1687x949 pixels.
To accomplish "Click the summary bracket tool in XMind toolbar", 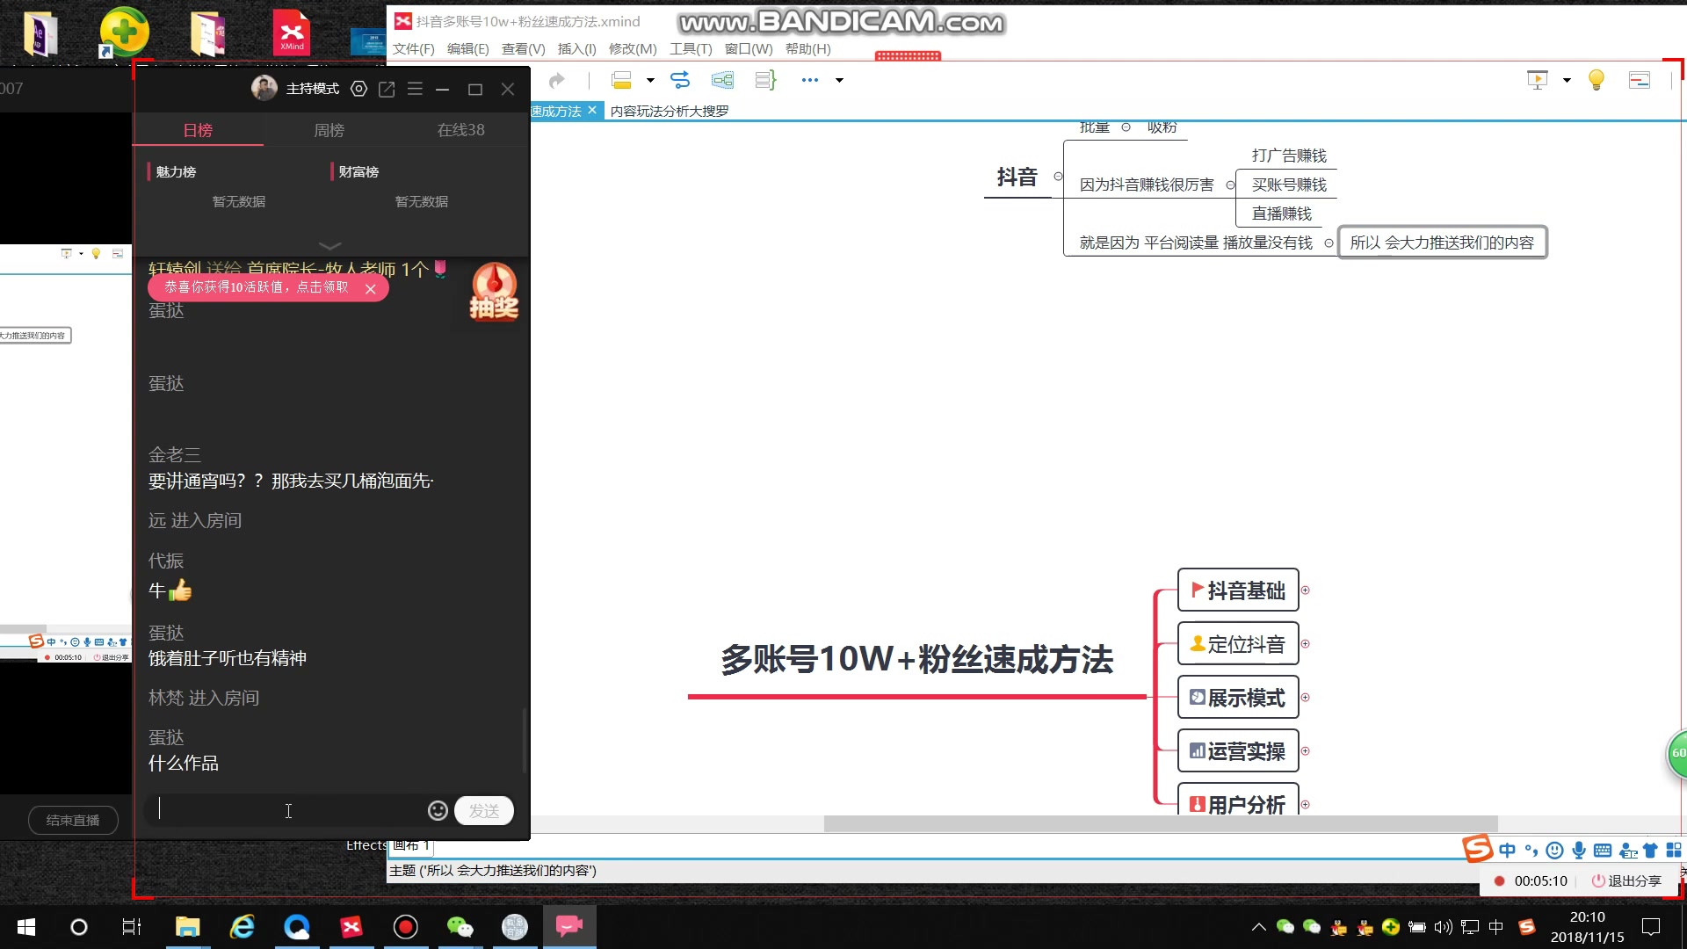I will tap(765, 80).
